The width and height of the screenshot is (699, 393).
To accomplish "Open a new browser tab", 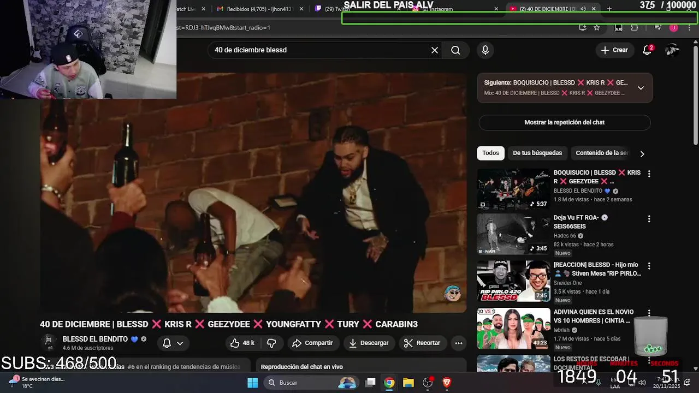I will pyautogui.click(x=609, y=9).
